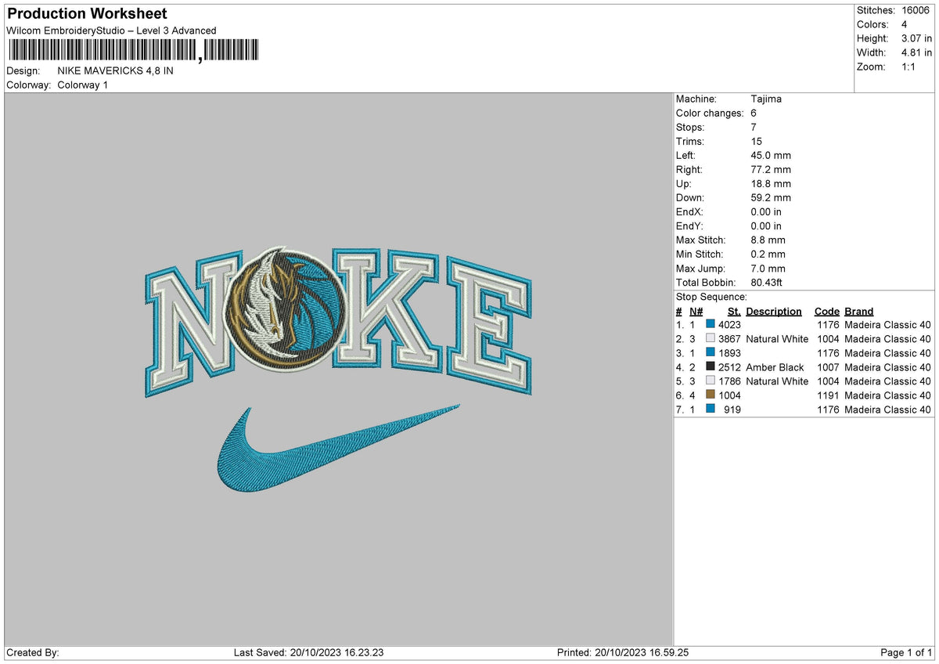
Task: Click the EndY value 0.00 in
Action: (x=766, y=226)
